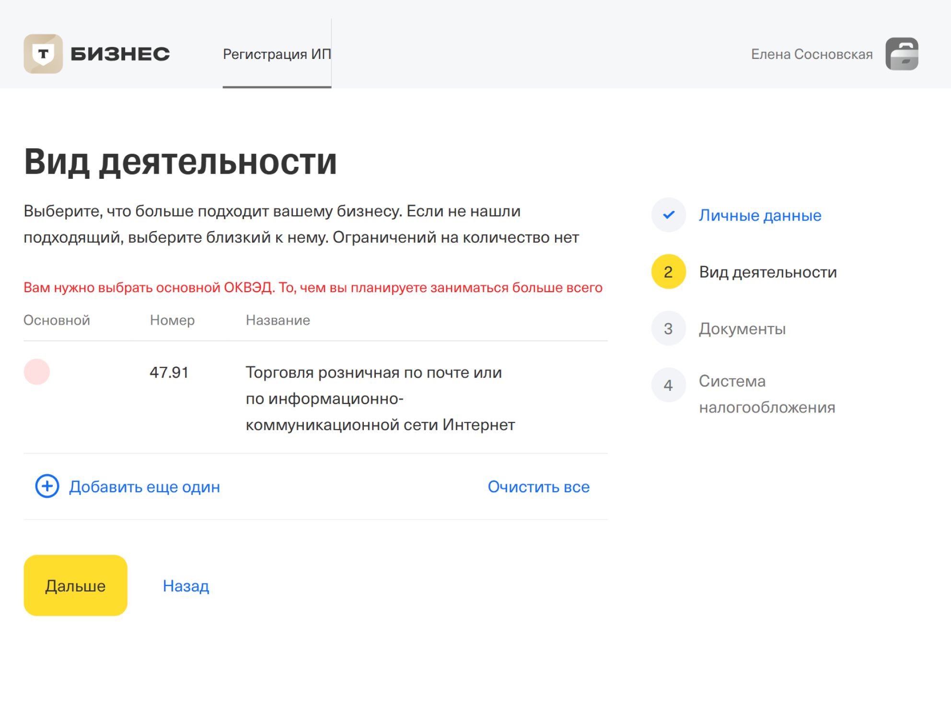
Task: Click the T Бизнес logo icon
Action: [x=43, y=54]
